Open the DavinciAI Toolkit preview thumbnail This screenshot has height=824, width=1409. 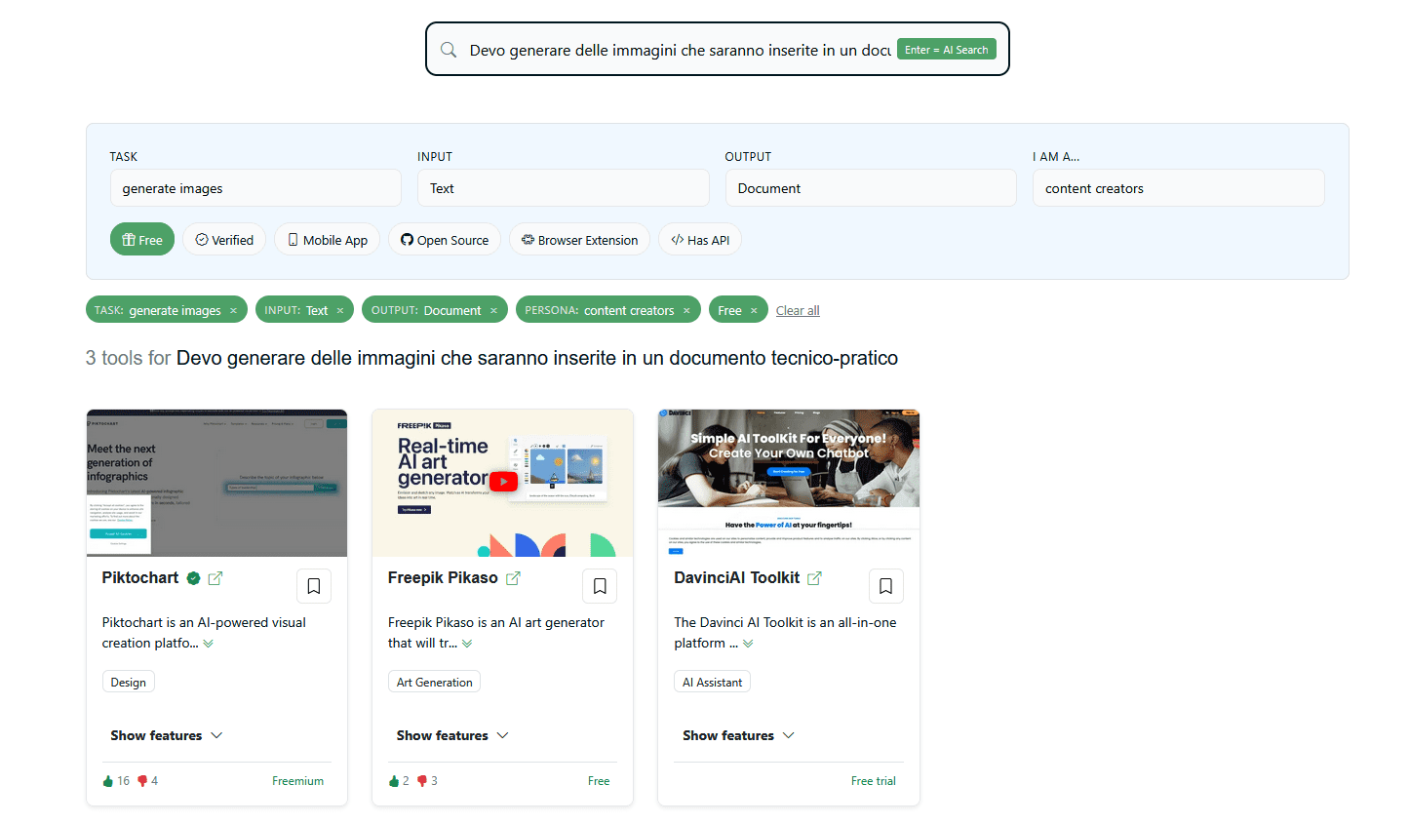point(789,483)
